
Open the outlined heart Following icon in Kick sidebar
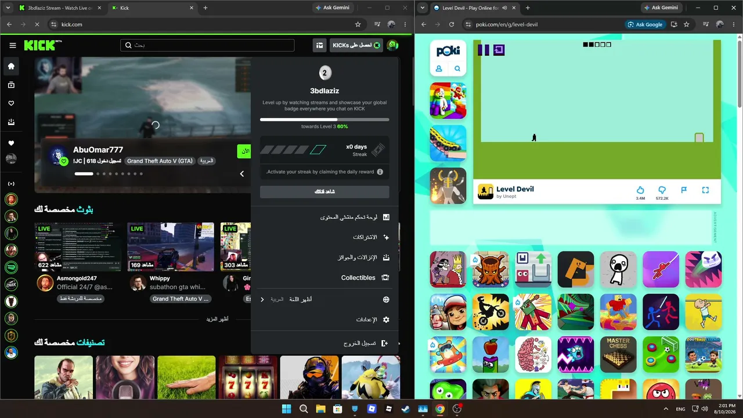coord(11,103)
